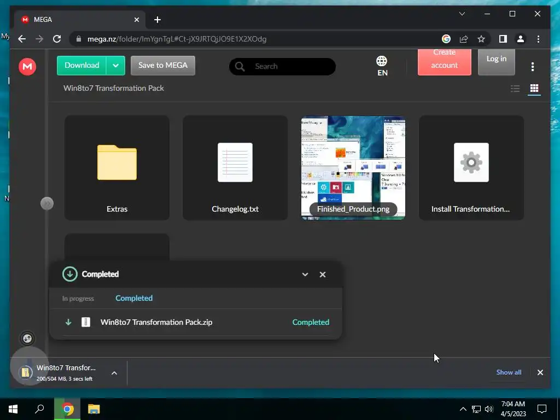
Task: Click Win8to7 Transformation Pack folder title
Action: click(114, 88)
